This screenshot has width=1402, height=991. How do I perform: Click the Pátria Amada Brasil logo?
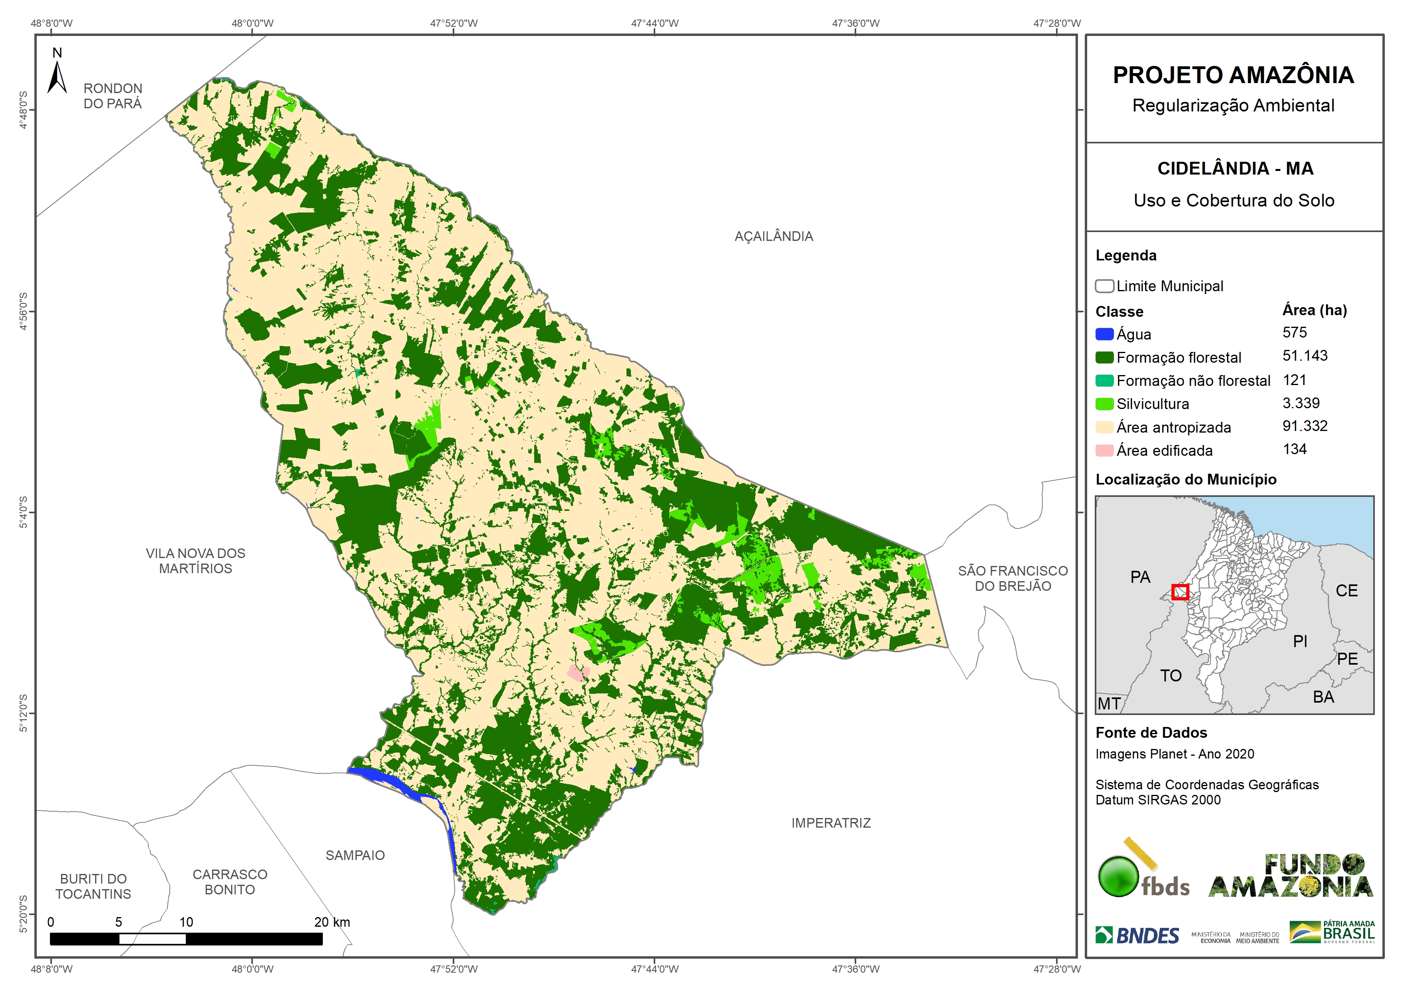(x=1332, y=932)
